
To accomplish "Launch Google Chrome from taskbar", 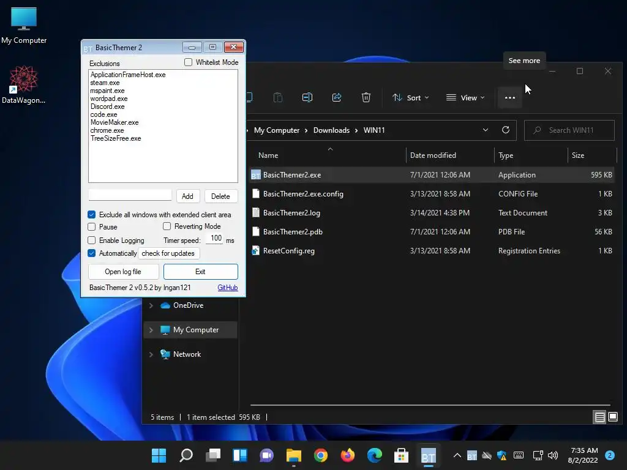I will coord(321,455).
